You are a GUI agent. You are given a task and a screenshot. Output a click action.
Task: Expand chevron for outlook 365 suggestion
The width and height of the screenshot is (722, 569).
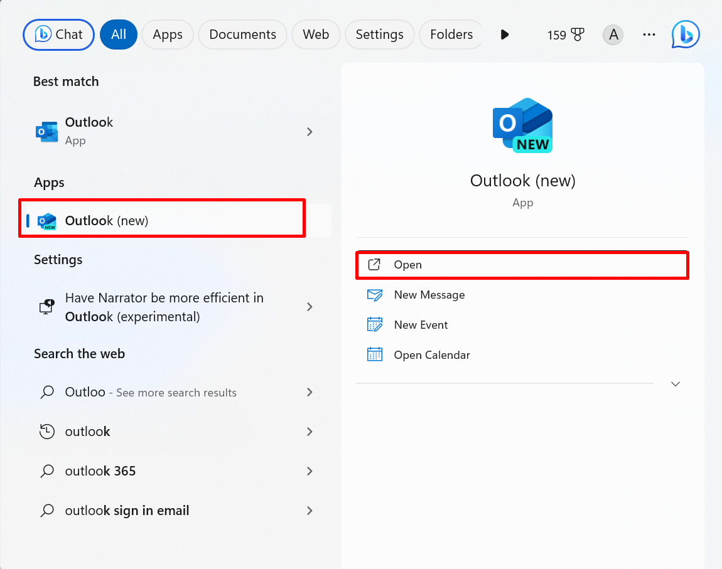click(x=310, y=471)
